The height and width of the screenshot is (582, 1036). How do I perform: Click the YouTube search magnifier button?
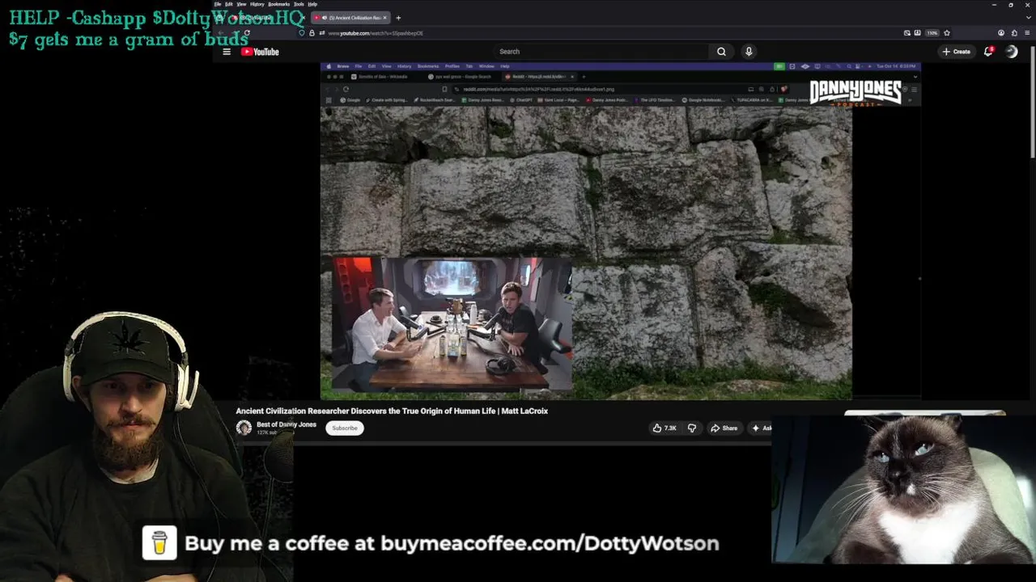click(x=721, y=52)
